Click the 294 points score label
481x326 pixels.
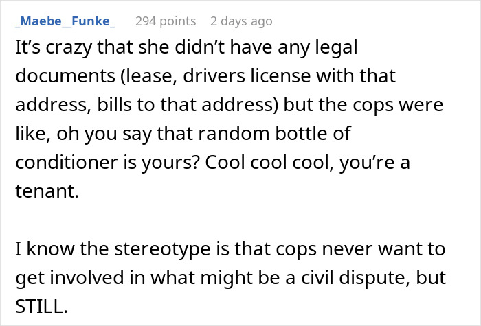[x=166, y=21]
